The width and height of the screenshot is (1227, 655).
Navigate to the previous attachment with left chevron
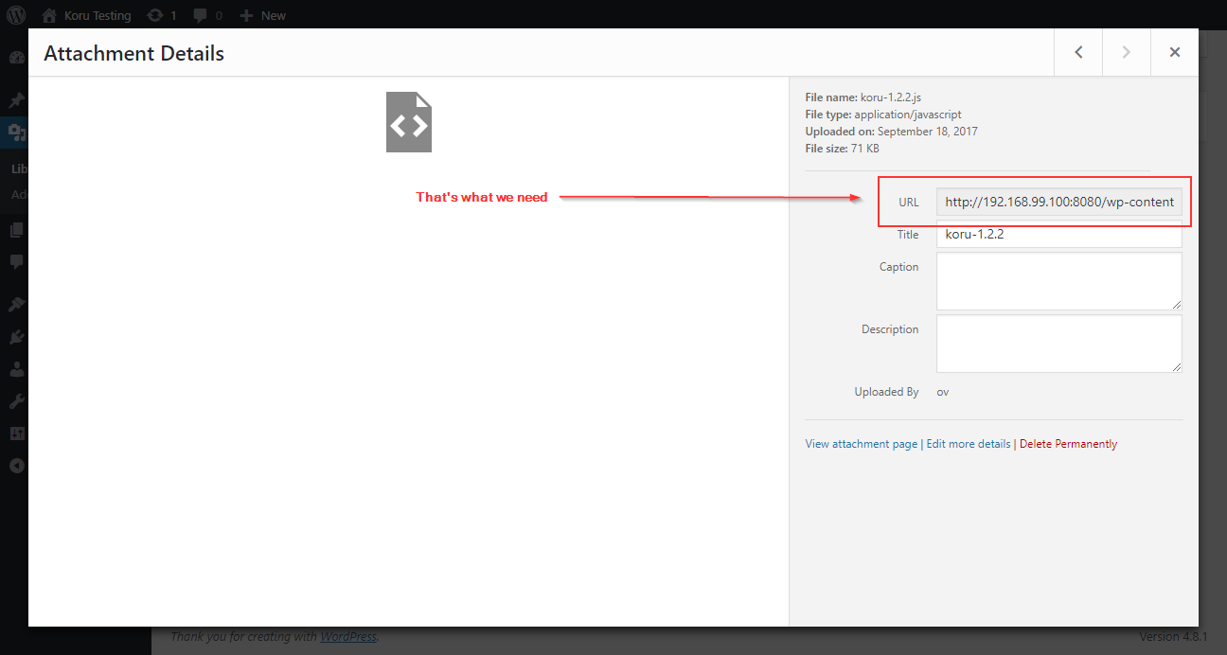[x=1078, y=52]
